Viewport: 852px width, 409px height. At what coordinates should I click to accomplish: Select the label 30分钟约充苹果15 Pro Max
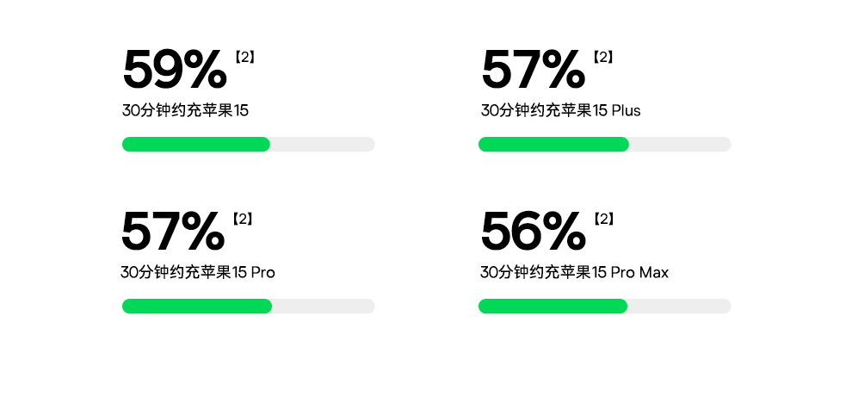tap(574, 272)
